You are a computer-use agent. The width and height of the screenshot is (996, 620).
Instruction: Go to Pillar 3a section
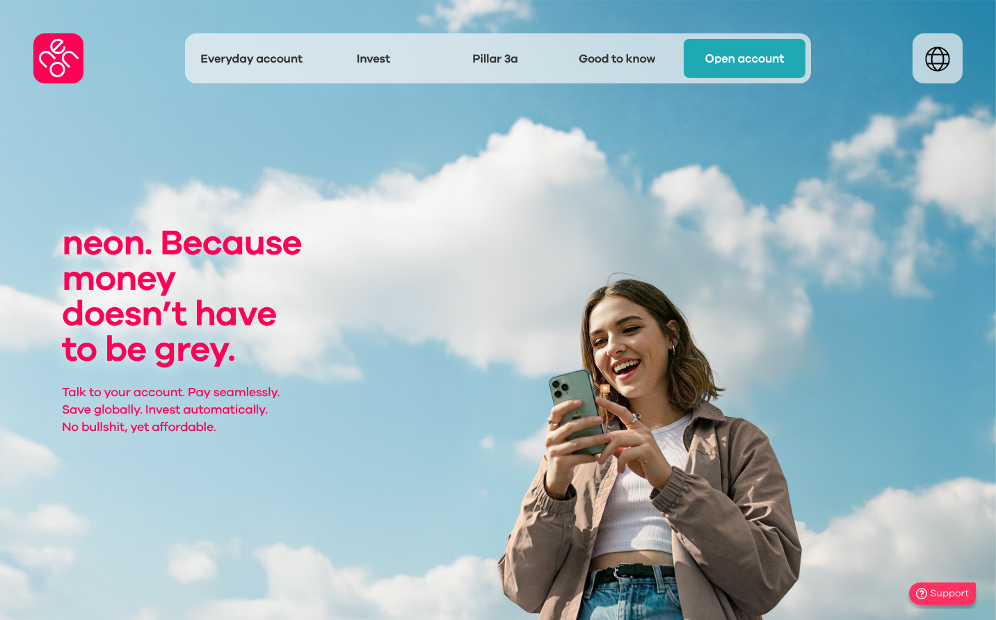(x=495, y=58)
